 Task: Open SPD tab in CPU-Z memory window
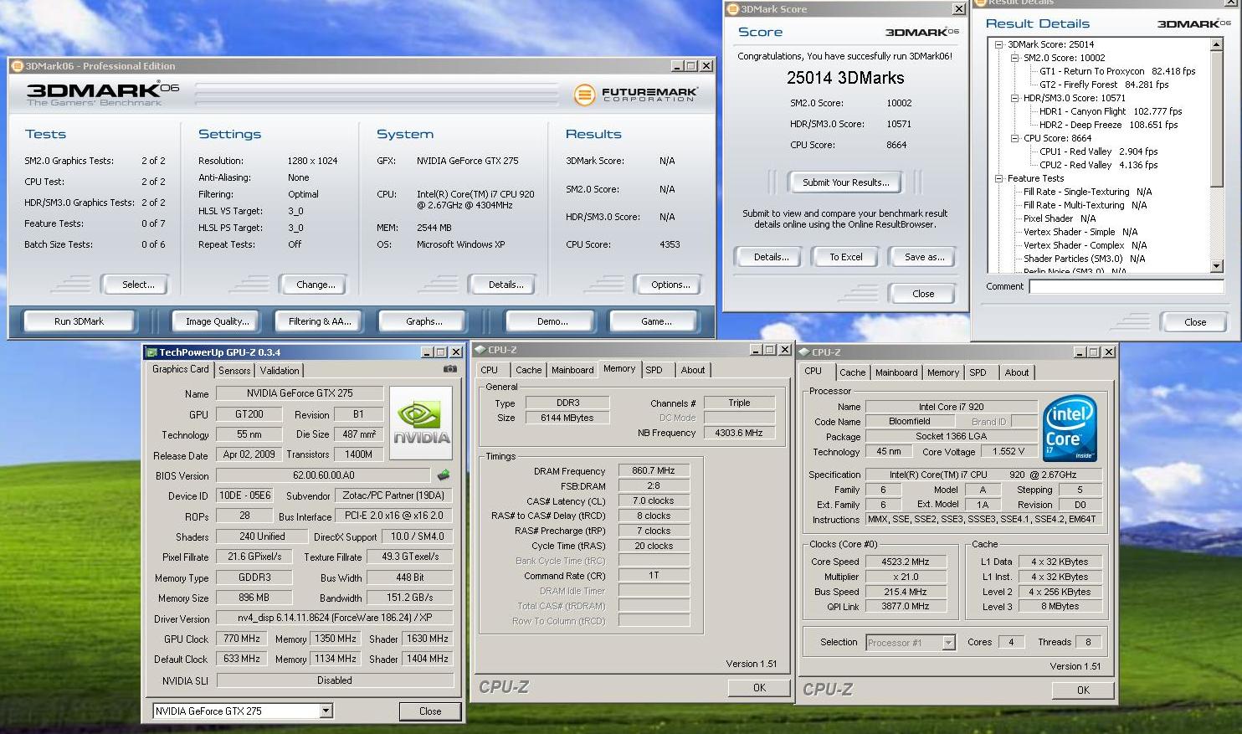point(654,370)
